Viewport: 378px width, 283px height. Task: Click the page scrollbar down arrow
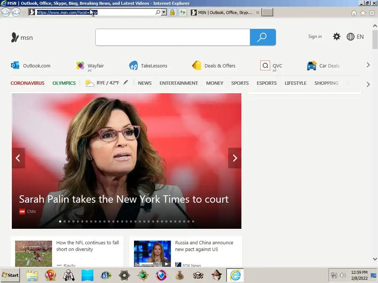coord(375,259)
